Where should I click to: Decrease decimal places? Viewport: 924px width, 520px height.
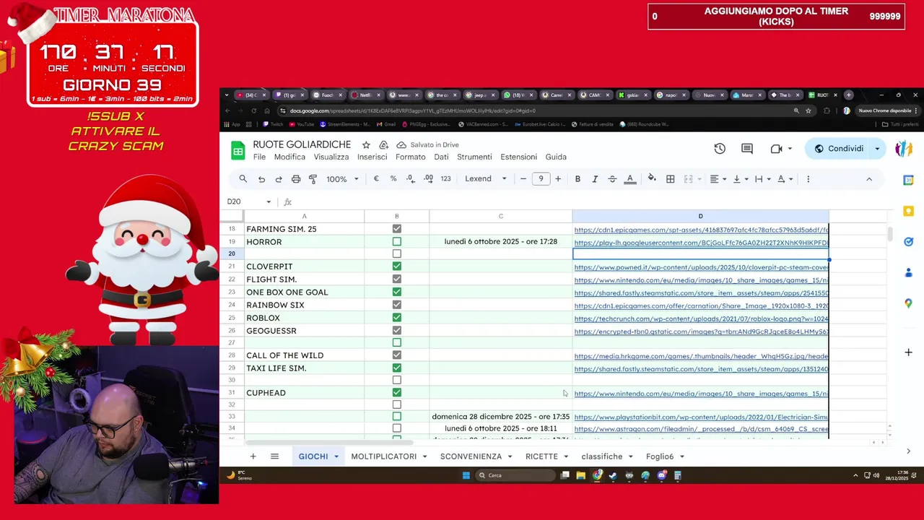coord(410,179)
